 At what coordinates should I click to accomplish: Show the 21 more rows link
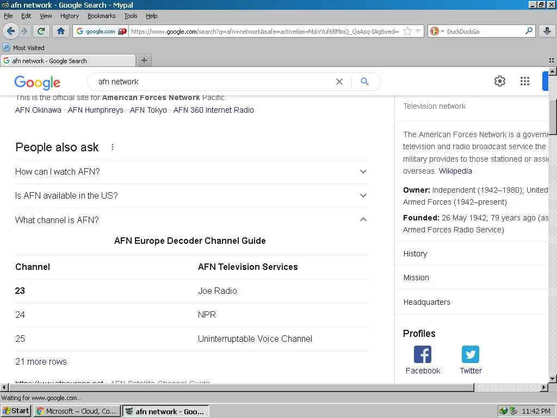(x=41, y=361)
